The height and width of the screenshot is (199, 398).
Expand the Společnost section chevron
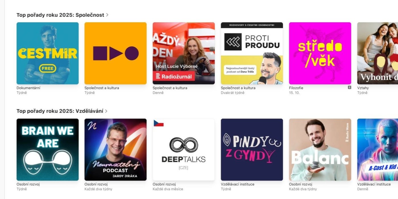click(x=107, y=15)
